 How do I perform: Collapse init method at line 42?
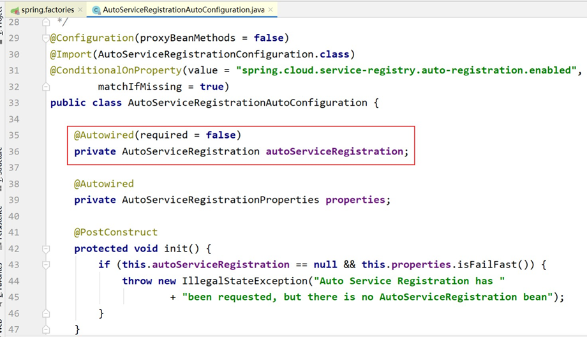coord(46,249)
